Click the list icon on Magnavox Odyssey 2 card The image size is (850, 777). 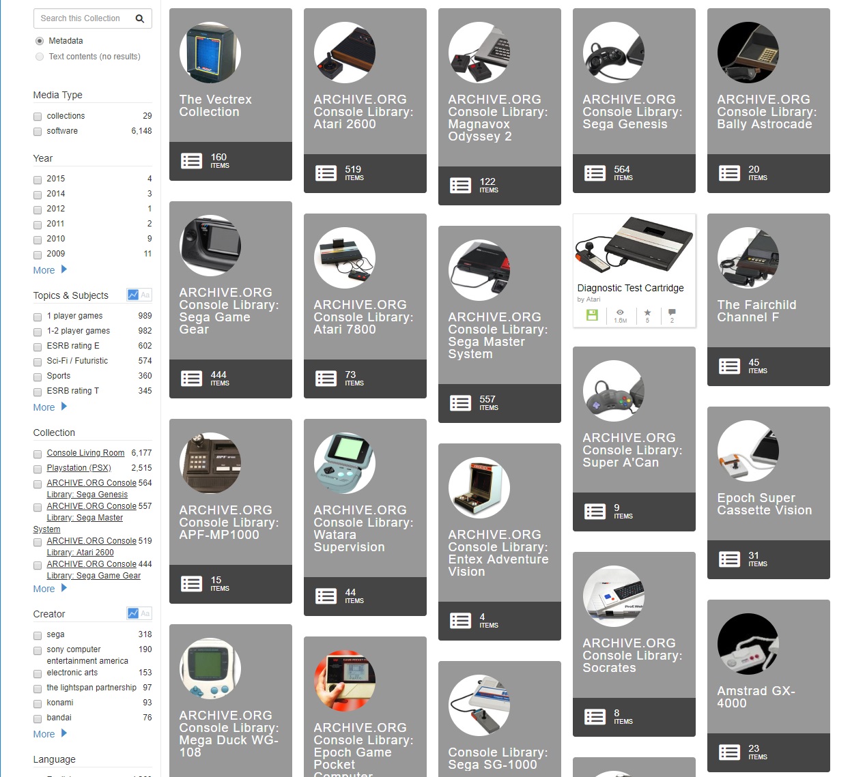pyautogui.click(x=460, y=186)
